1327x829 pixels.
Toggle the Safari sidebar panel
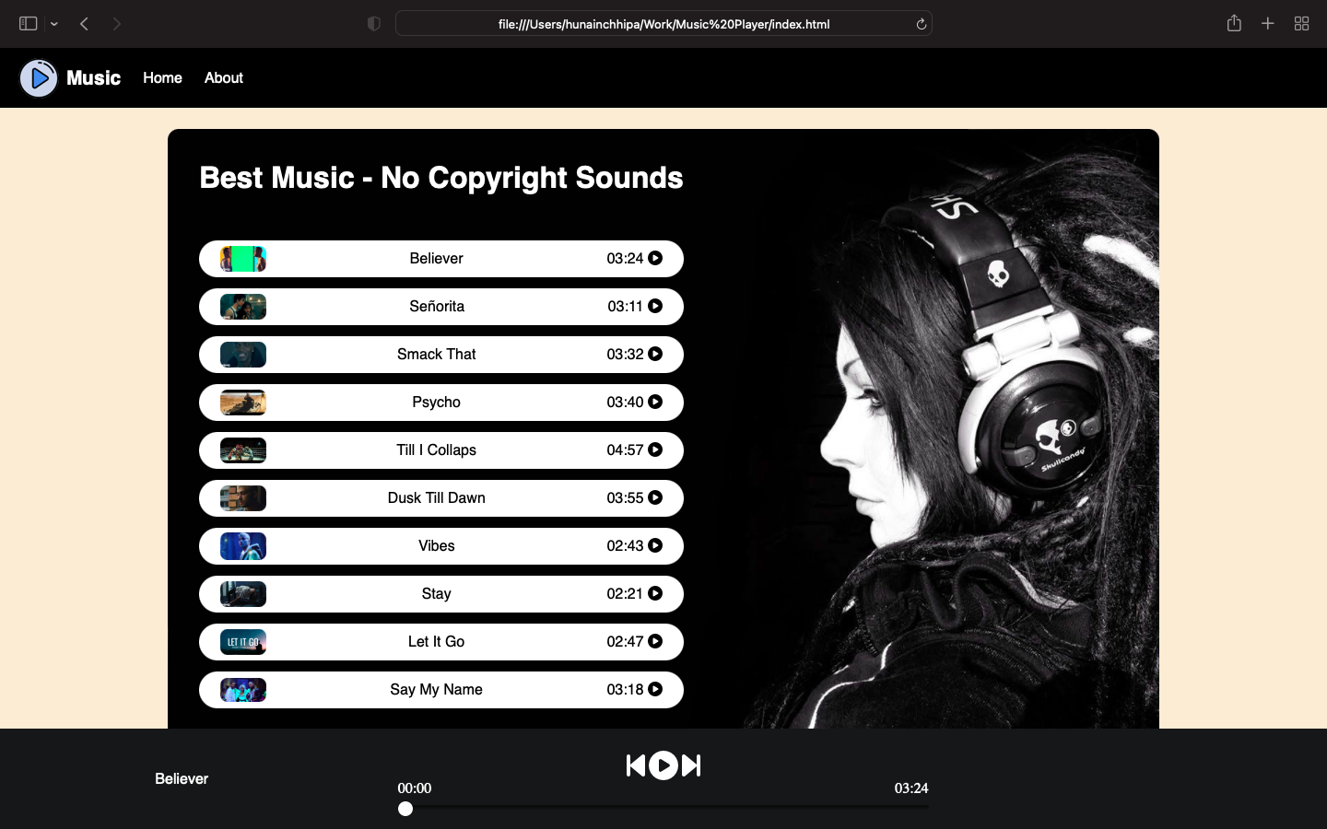point(29,24)
